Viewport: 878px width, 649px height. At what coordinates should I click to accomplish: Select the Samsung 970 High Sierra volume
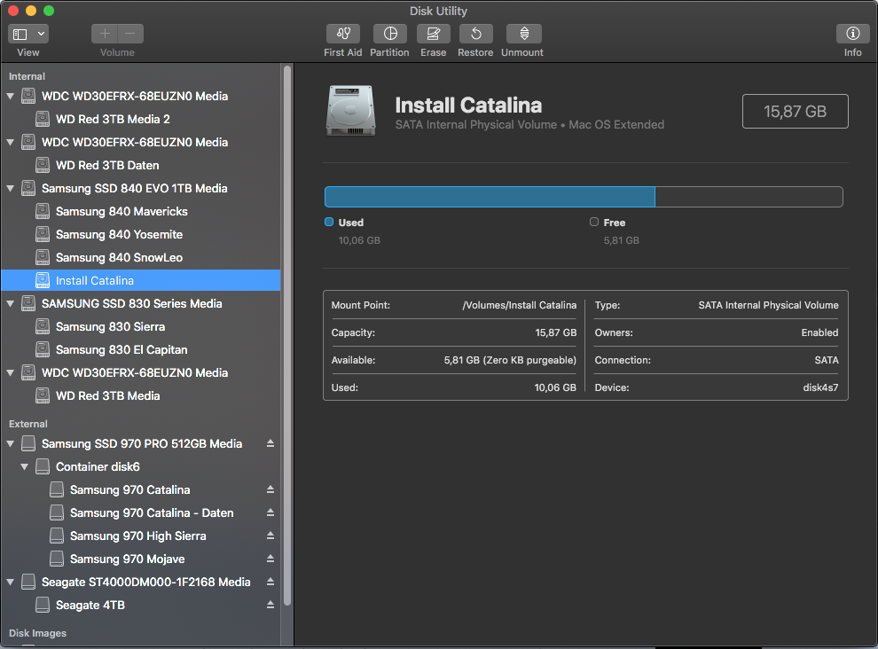140,536
